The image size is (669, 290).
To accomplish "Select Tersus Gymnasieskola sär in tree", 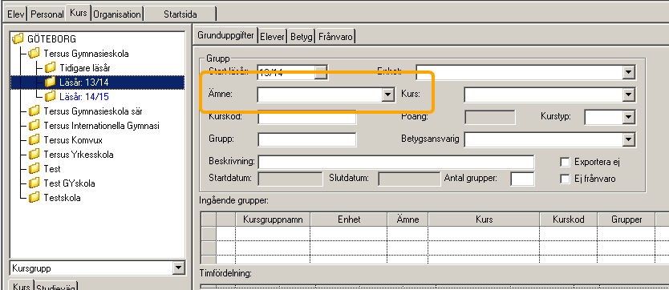I will [93, 111].
